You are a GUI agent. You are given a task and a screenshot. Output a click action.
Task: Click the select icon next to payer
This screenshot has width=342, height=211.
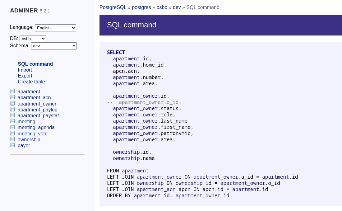[x=12, y=145]
